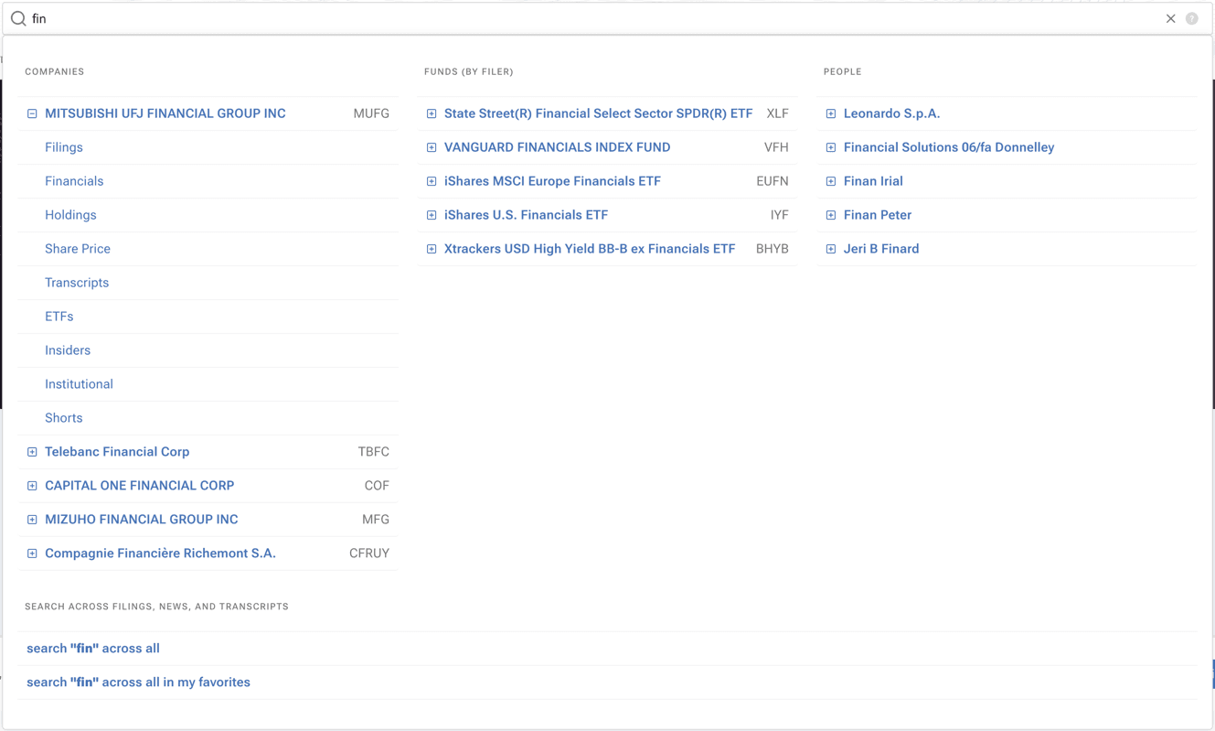Open Mitsubishi Share Price sub-item
This screenshot has height=731, width=1215.
tap(78, 249)
